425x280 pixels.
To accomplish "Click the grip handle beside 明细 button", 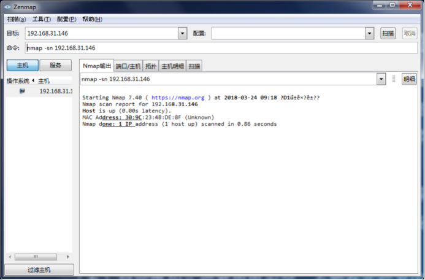I will pyautogui.click(x=394, y=79).
